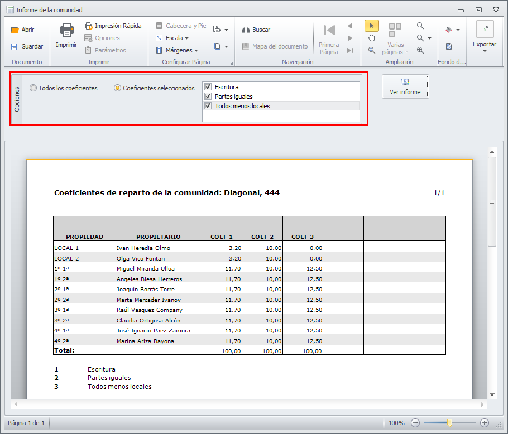
Task: Click the zoom slider handle
Action: coord(449,423)
